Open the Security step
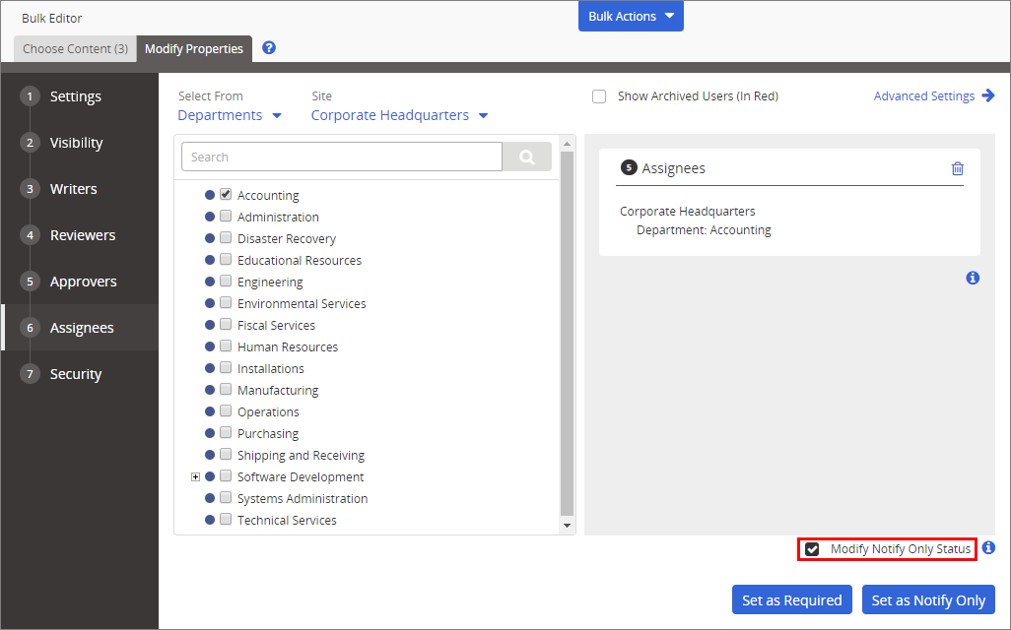This screenshot has height=630, width=1011. (76, 374)
